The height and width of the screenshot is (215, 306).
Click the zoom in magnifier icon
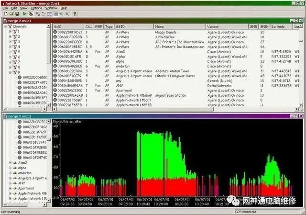61,14
